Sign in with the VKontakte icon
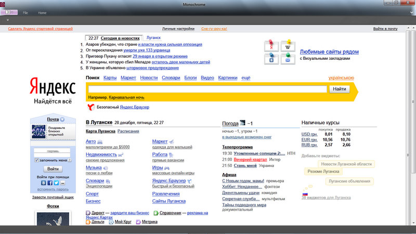The width and height of the screenshot is (416, 234). 44,183
